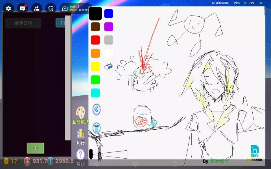Click the 说明 label
Viewport: 271px width, 169px height.
(x=80, y=164)
